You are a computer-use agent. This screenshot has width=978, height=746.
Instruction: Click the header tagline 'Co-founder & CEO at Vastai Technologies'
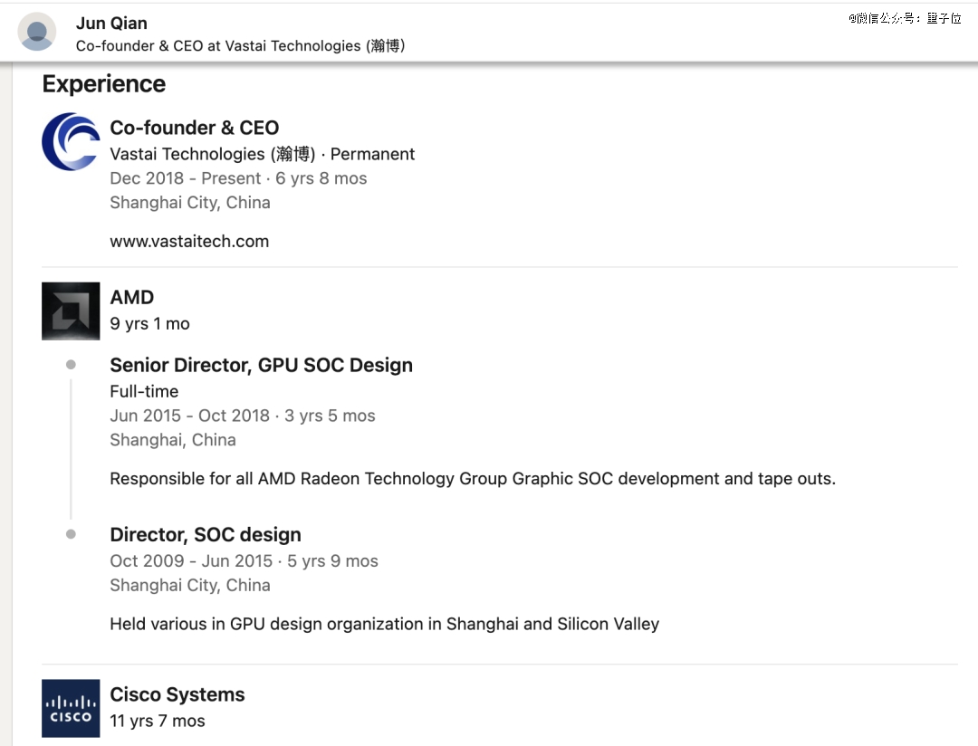(240, 46)
